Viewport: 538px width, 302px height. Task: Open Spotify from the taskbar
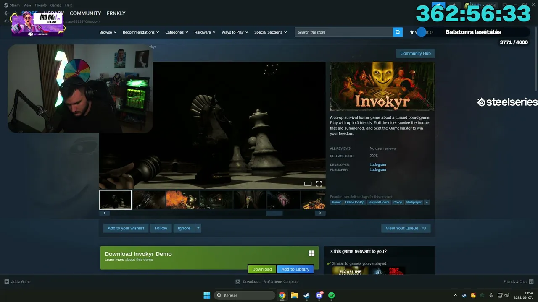coord(331,295)
